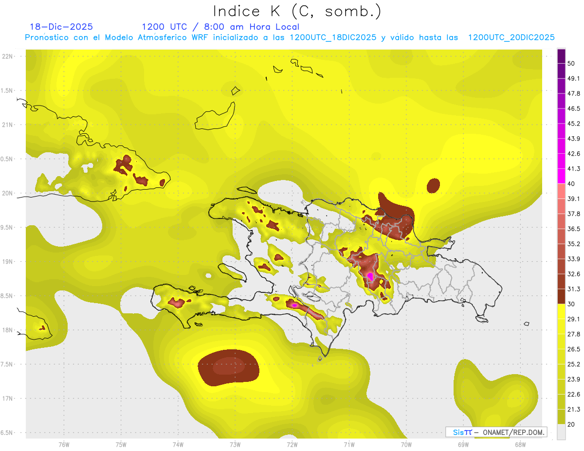The width and height of the screenshot is (584, 451).
Task: Click the '40' color bar label
Action: (571, 184)
